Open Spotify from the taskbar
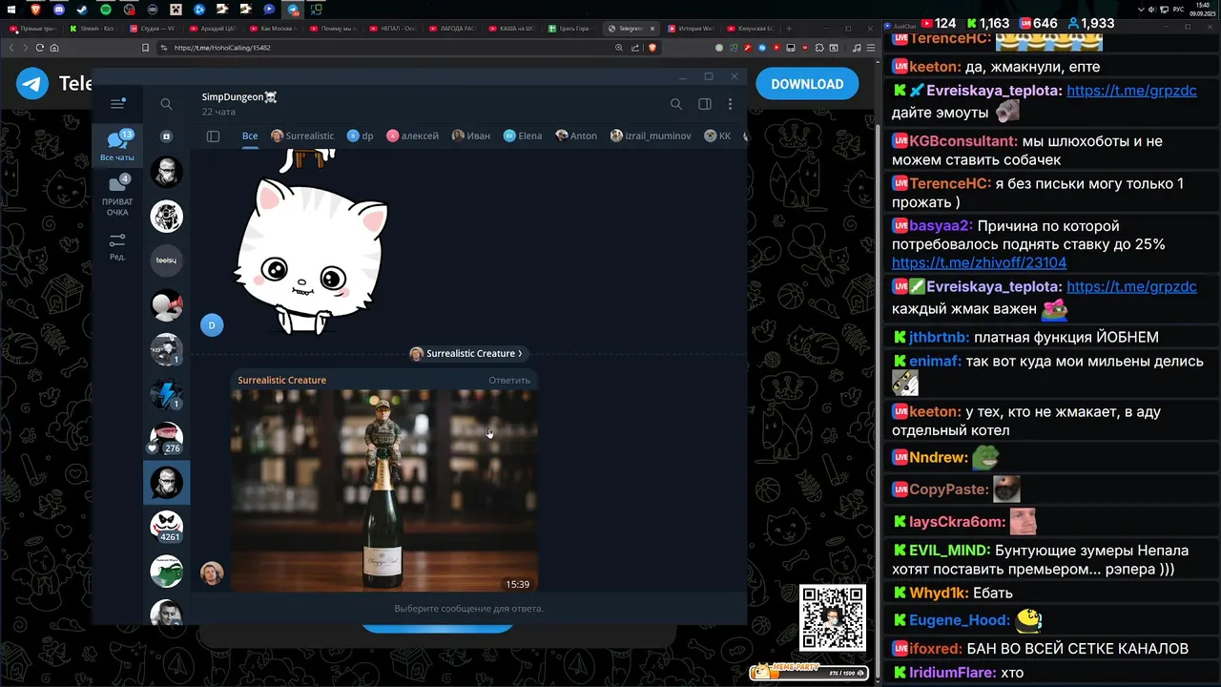 point(105,9)
